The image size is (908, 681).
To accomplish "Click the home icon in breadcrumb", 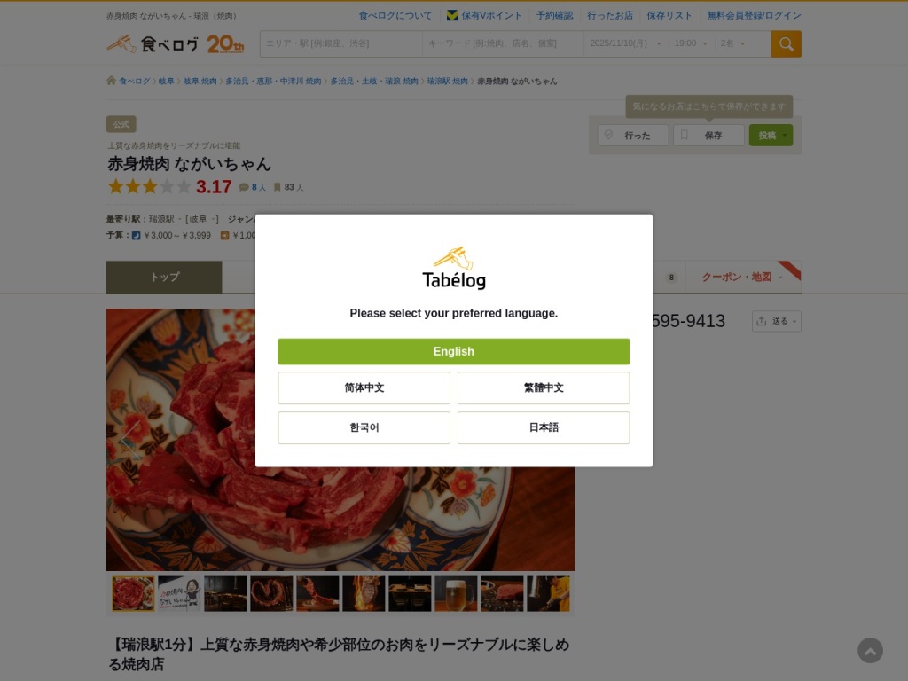I will pos(111,81).
